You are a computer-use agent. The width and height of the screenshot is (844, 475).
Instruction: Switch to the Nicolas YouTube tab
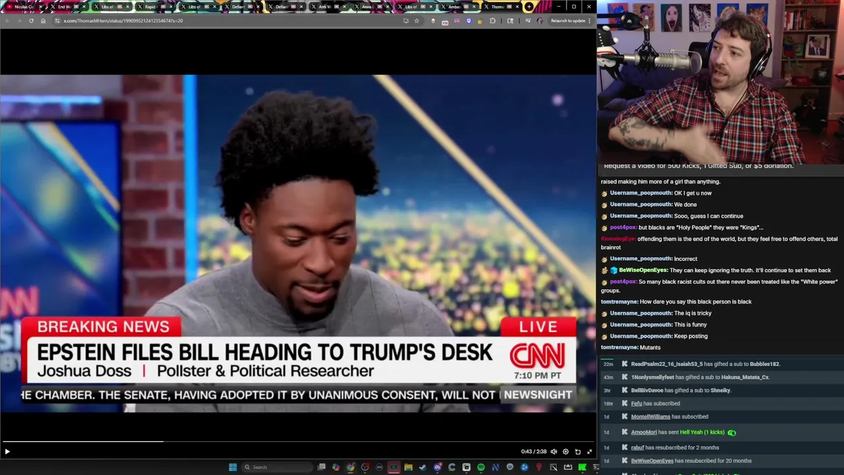(23, 7)
